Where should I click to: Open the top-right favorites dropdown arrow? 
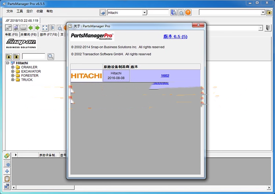point(263,12)
